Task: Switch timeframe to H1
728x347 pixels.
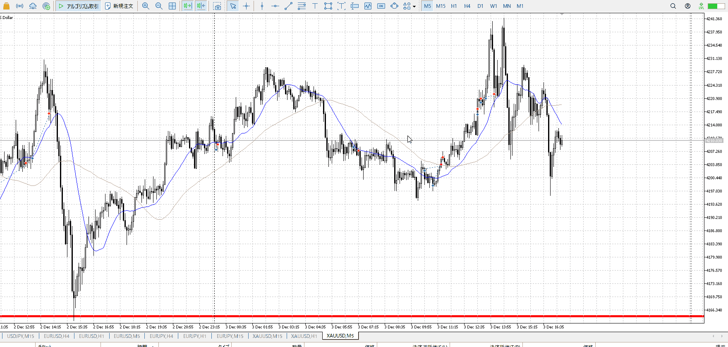Action: click(454, 6)
